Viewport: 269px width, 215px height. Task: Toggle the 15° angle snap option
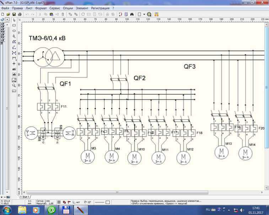pos(86,202)
